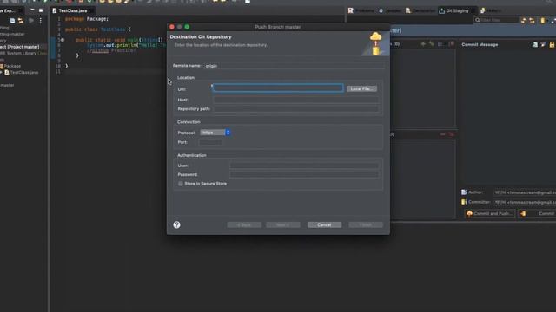This screenshot has width=556, height=312.
Task: Click the Local File... button
Action: [361, 88]
